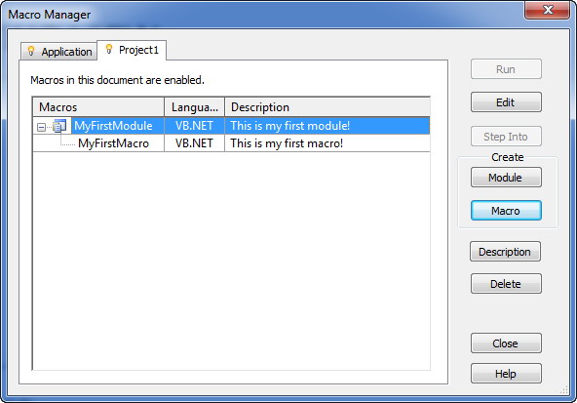Viewport: 577px width, 403px height.
Task: Click the lightbulb icon on Application tab
Action: [31, 51]
